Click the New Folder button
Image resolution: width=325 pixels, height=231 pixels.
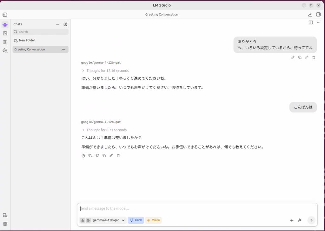click(x=24, y=40)
